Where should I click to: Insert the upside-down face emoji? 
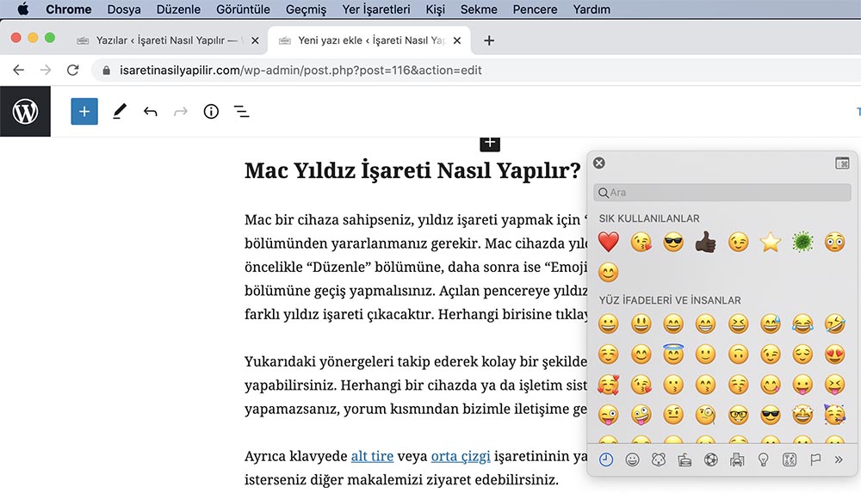(738, 354)
